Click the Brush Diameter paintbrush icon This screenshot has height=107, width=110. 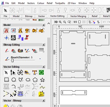click(7, 59)
